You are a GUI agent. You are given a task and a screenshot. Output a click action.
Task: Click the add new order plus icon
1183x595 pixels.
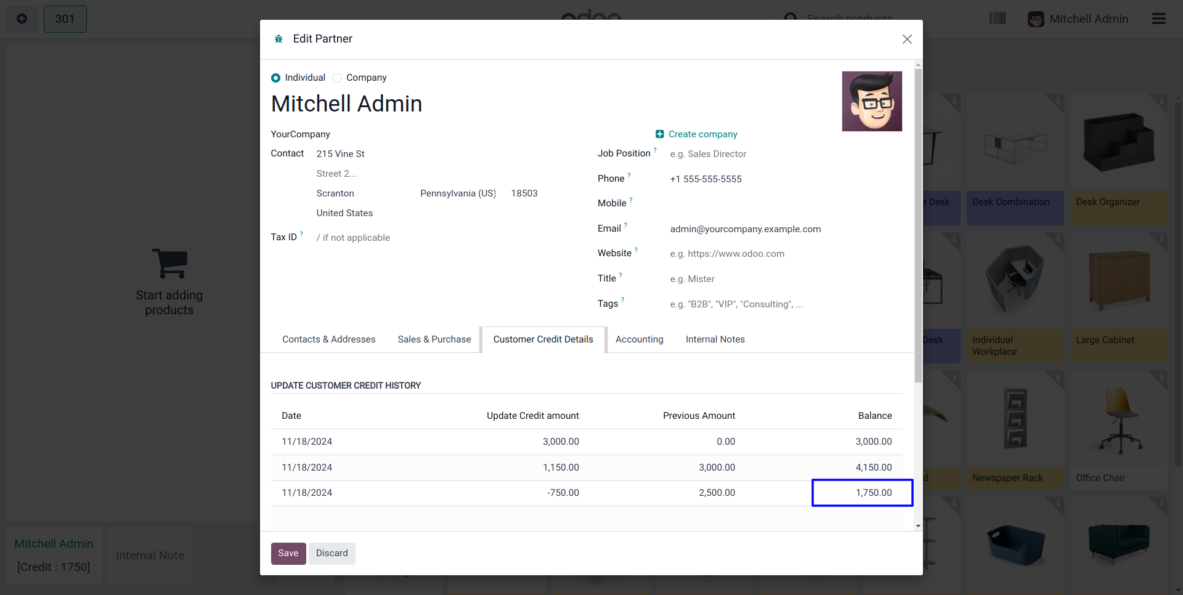[x=22, y=18]
